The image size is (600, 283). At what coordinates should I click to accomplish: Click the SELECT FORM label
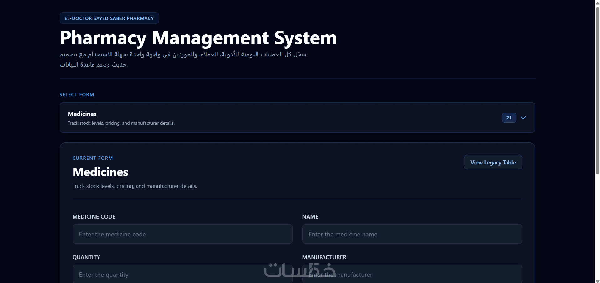pyautogui.click(x=77, y=95)
